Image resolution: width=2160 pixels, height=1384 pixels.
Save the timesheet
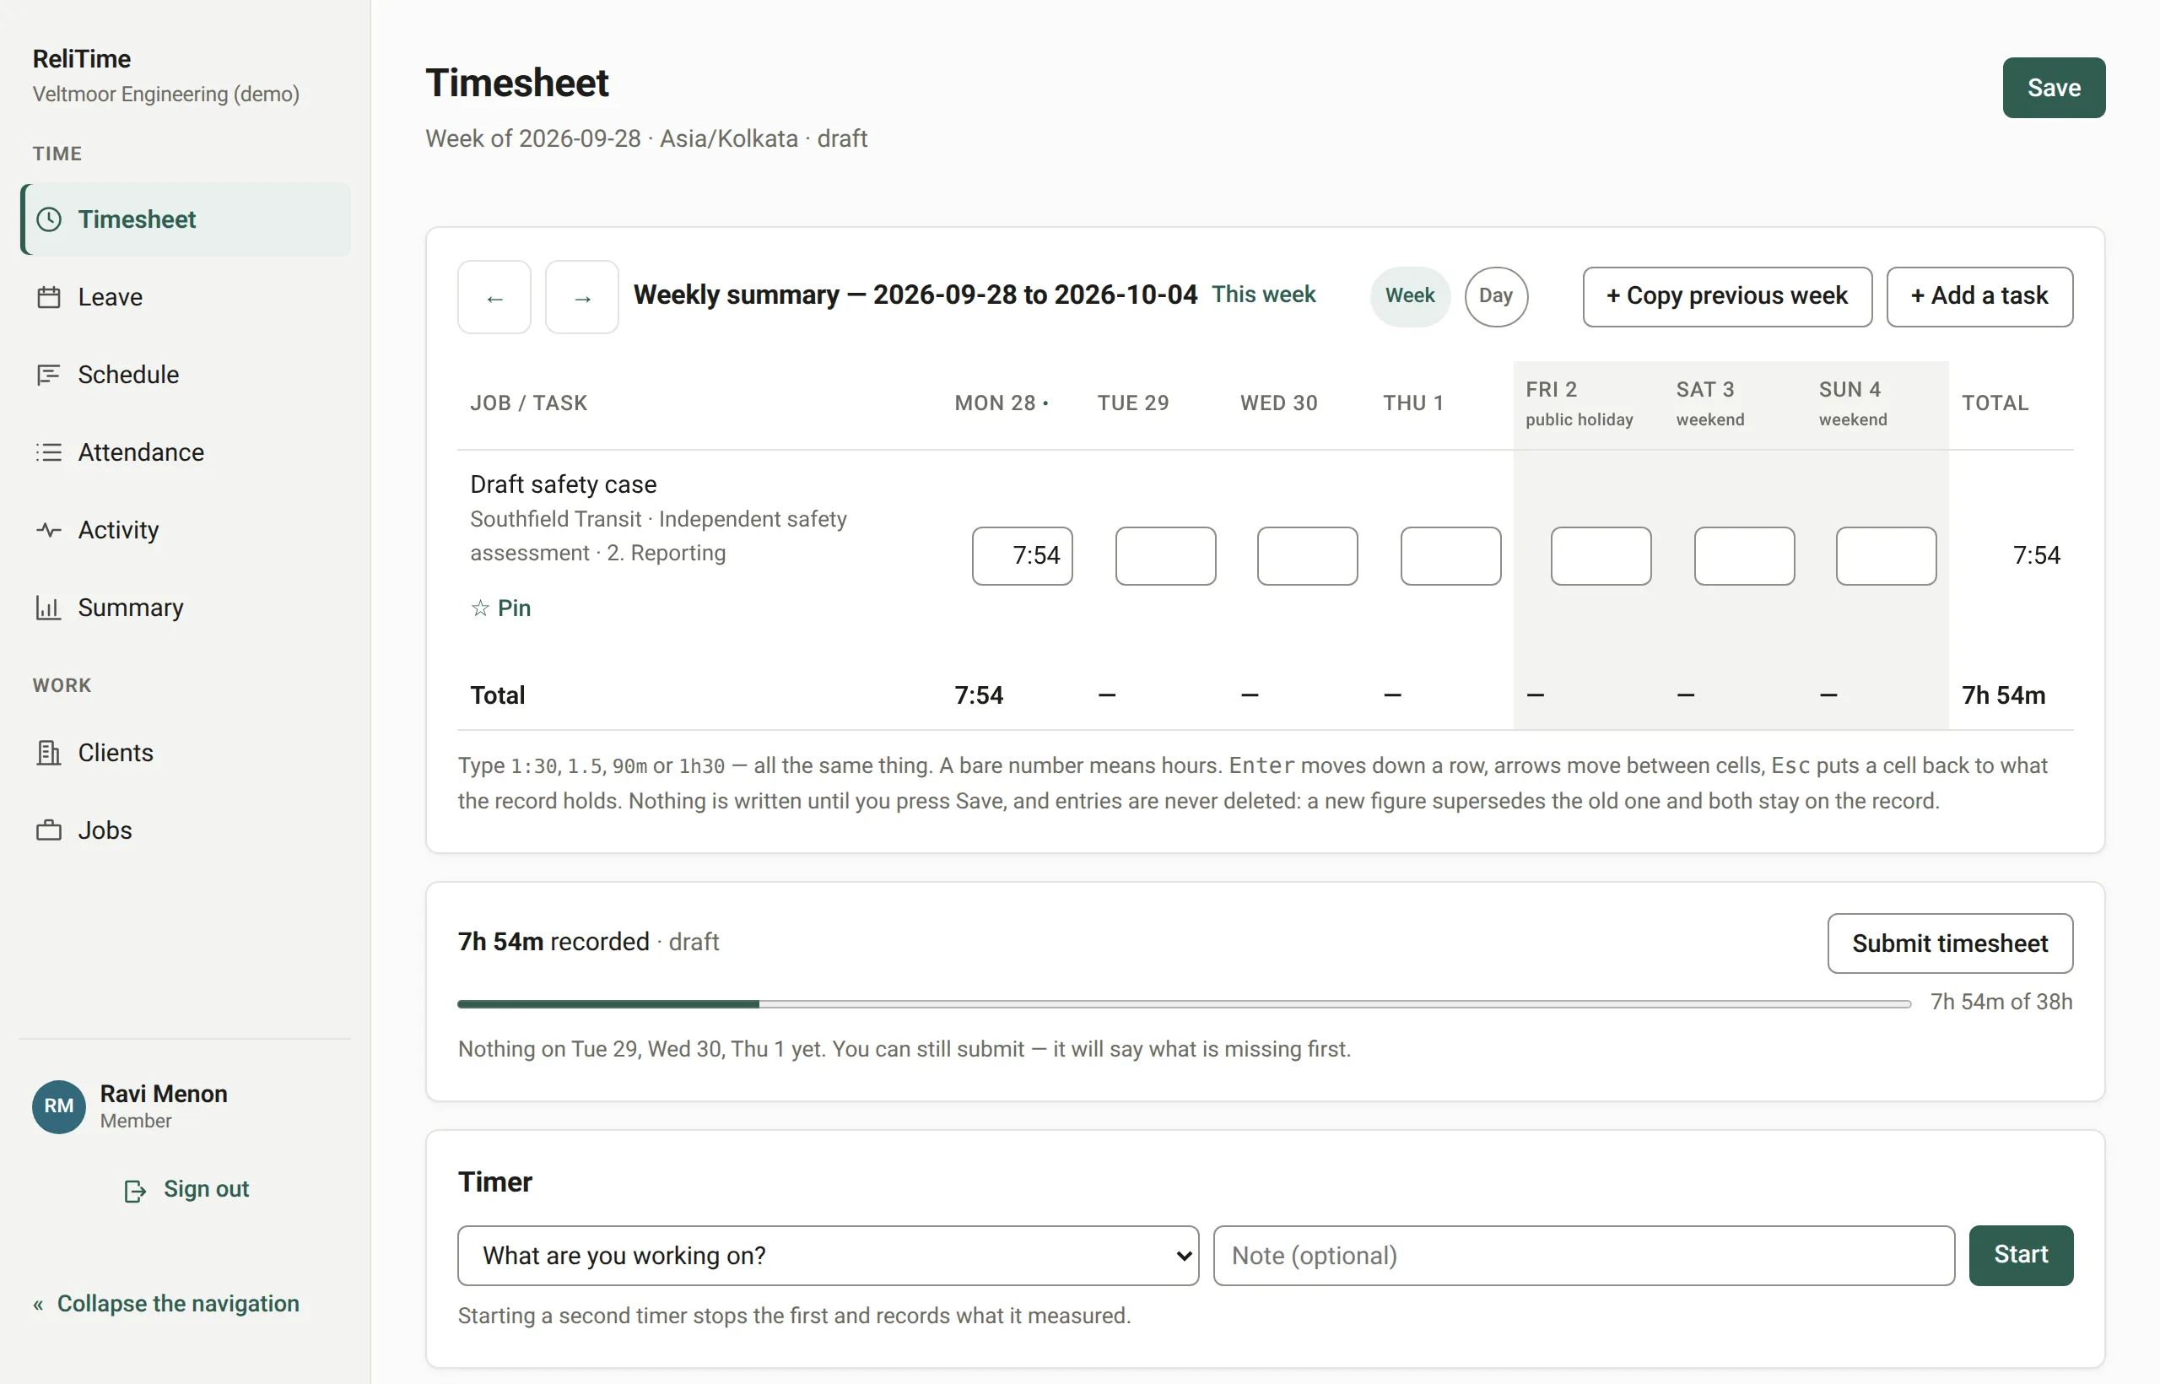(2054, 87)
